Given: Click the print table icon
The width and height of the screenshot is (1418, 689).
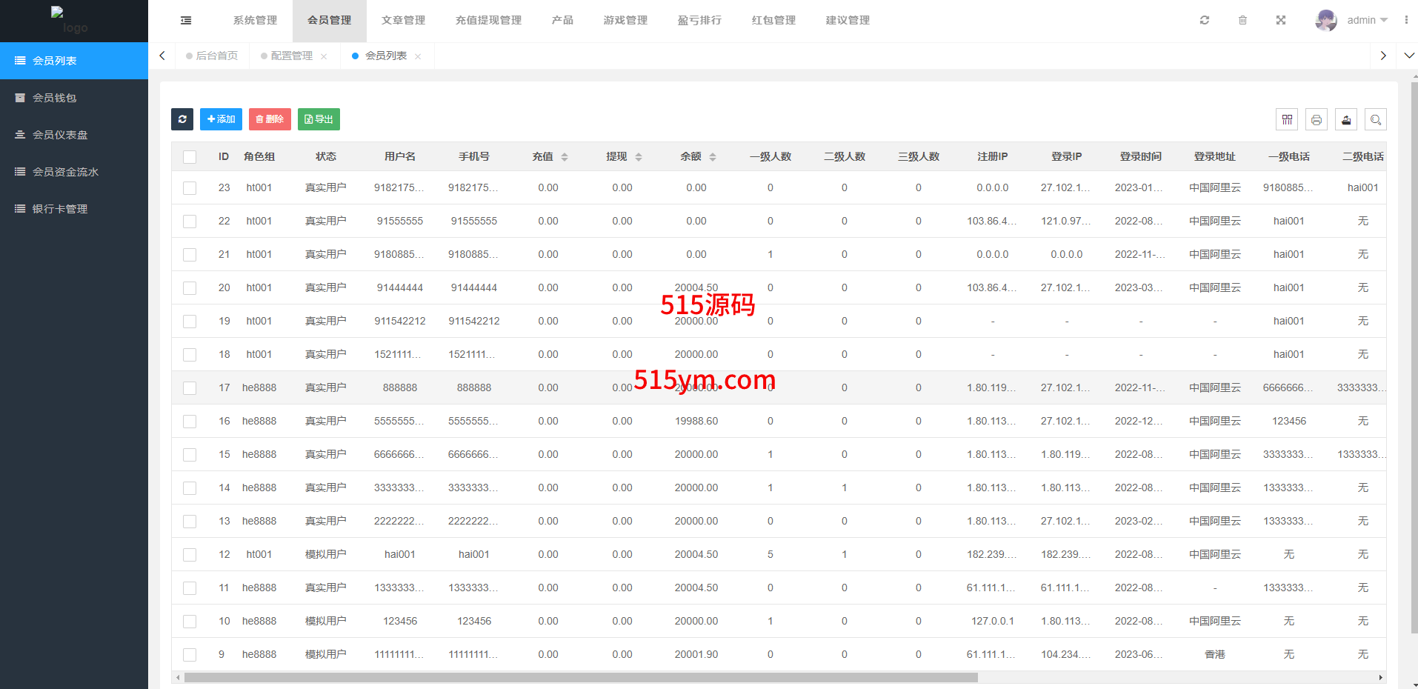Looking at the screenshot, I should [1317, 120].
